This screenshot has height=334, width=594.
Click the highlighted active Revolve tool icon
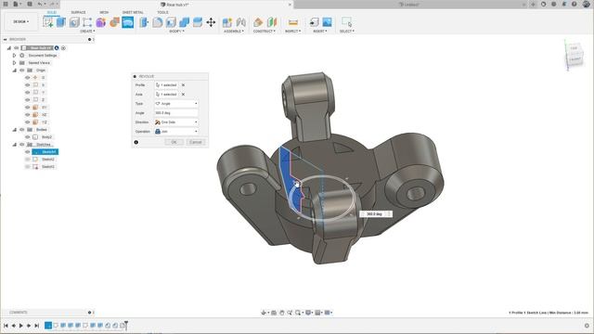click(x=128, y=22)
